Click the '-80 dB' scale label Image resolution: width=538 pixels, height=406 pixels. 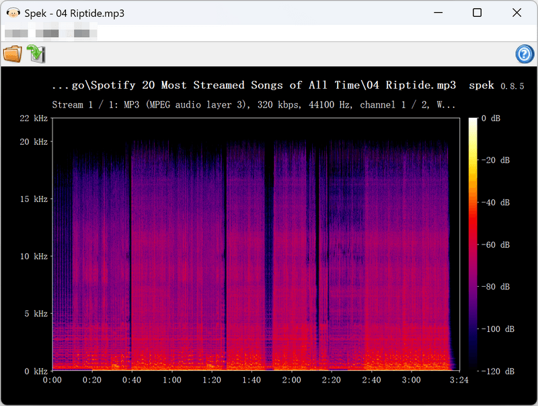pyautogui.click(x=496, y=287)
